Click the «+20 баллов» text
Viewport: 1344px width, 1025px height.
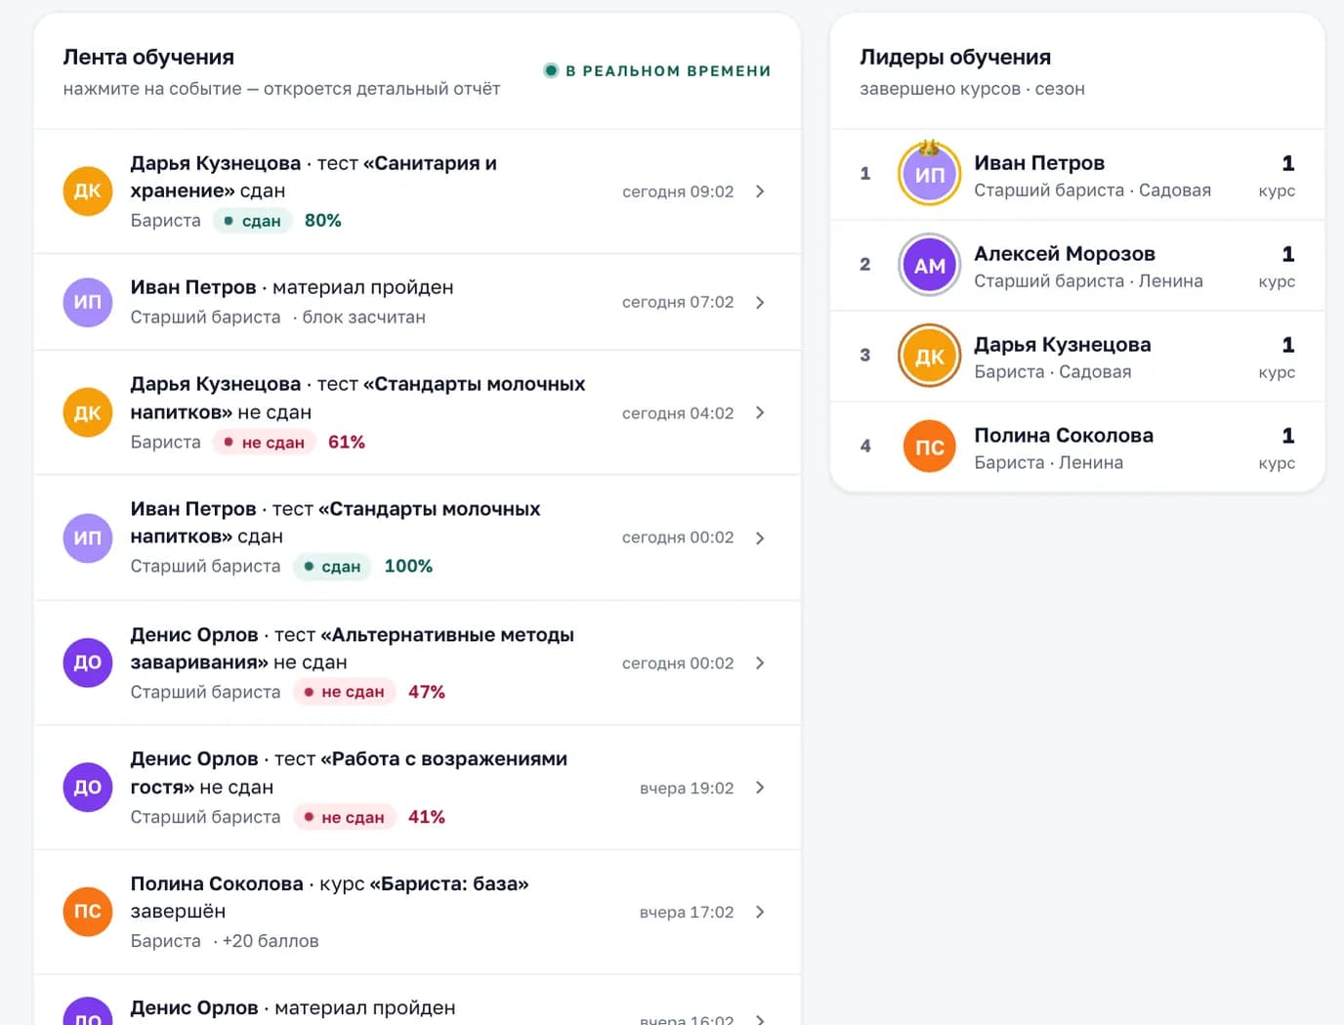[271, 941]
